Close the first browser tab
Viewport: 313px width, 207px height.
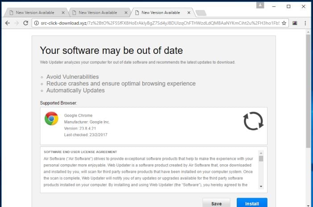[x=63, y=12]
